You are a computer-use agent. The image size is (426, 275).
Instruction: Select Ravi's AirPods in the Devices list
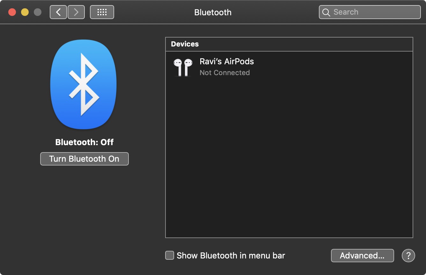point(289,67)
